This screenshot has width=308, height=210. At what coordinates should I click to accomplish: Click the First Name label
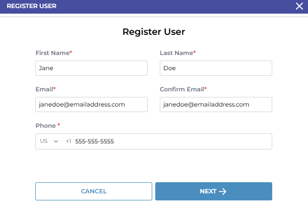click(x=52, y=53)
